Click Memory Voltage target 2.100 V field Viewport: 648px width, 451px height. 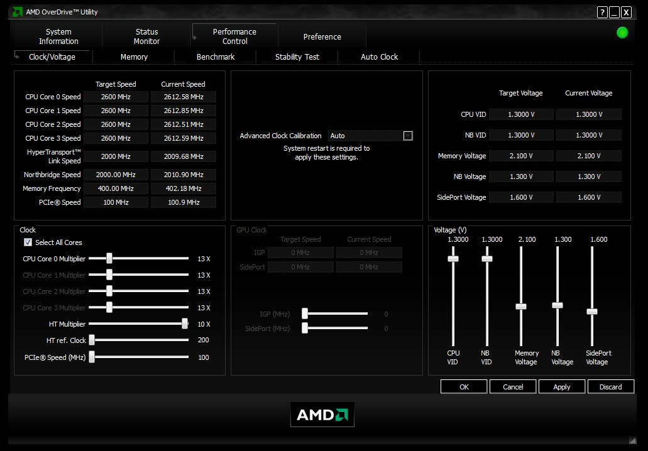[x=521, y=156]
